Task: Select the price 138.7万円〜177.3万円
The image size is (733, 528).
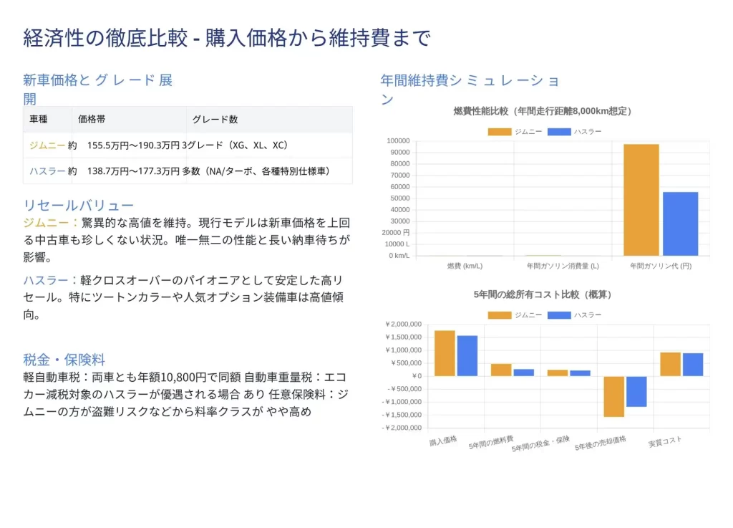Action: [x=133, y=171]
